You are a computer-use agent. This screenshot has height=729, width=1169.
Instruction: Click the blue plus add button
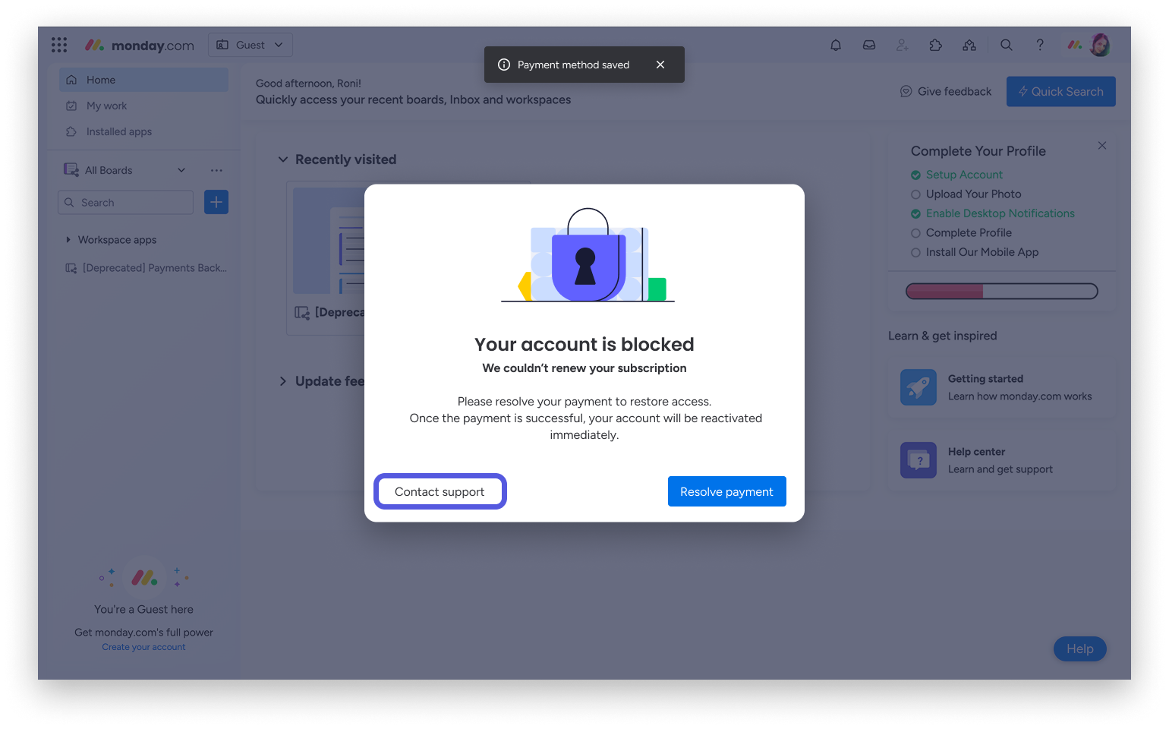click(216, 202)
